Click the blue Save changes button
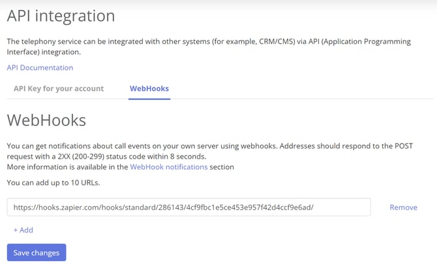The image size is (437, 267). [x=37, y=253]
